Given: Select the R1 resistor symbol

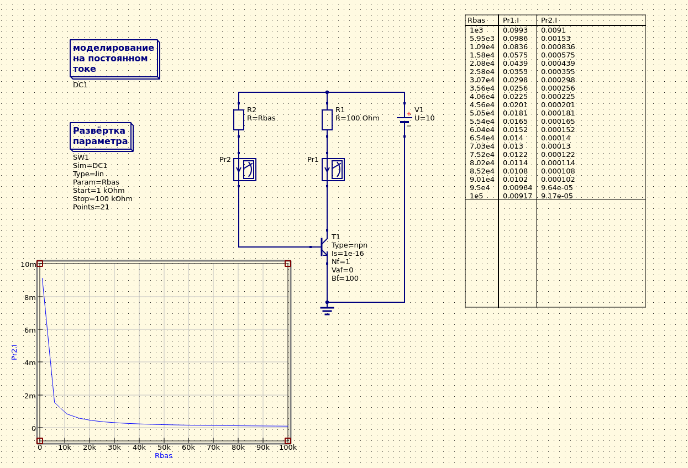Looking at the screenshot, I should (x=327, y=119).
